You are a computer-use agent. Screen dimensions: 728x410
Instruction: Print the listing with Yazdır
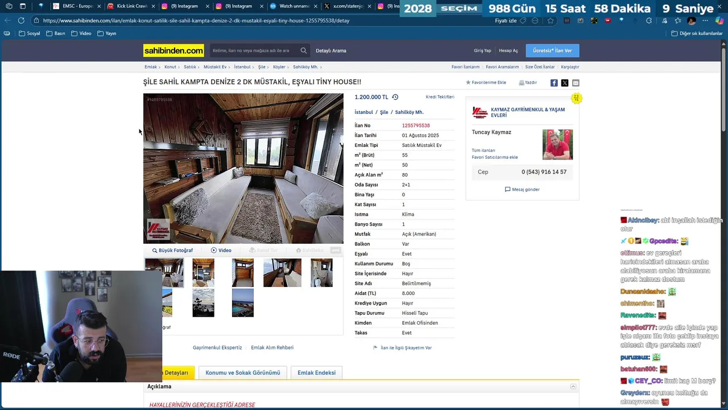528,83
